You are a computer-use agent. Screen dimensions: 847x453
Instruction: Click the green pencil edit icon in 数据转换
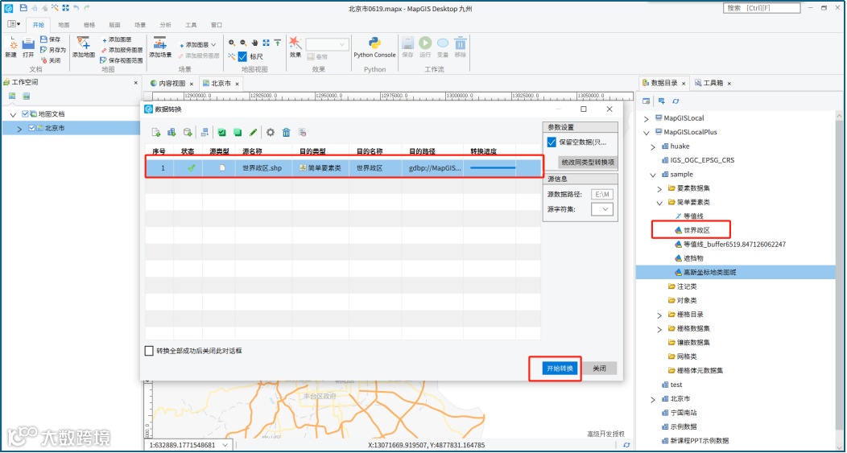pyautogui.click(x=253, y=132)
